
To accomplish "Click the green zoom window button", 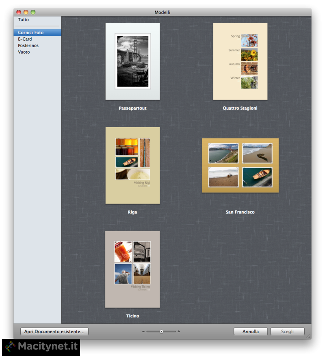I will point(33,12).
